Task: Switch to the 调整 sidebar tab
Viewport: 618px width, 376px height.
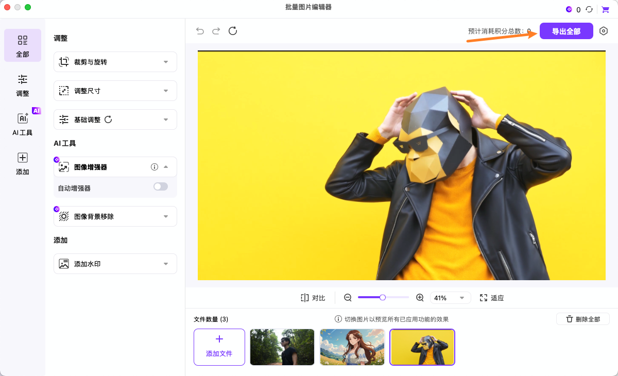Action: 23,85
